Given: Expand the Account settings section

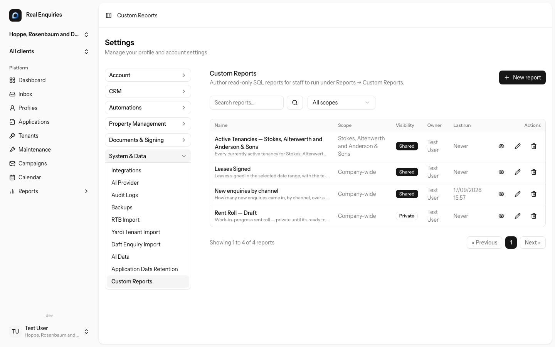Looking at the screenshot, I should point(148,75).
